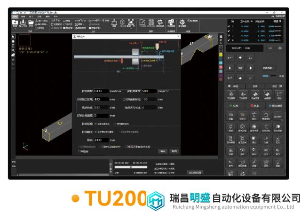The width and height of the screenshot is (301, 212).
Task: Open the gear settings icon in the ribbon
Action: pyautogui.click(x=182, y=22)
